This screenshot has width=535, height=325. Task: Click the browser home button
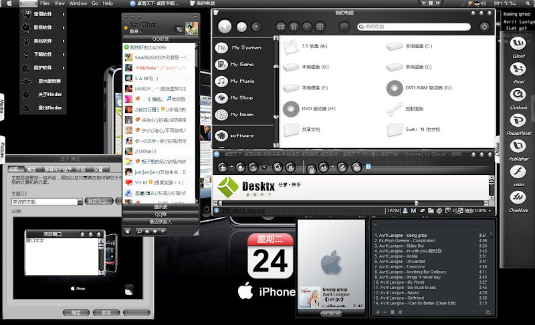[311, 168]
